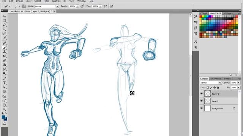The height and width of the screenshot is (136, 243).
Task: Select the Paint Bucket tool
Action: point(4,65)
